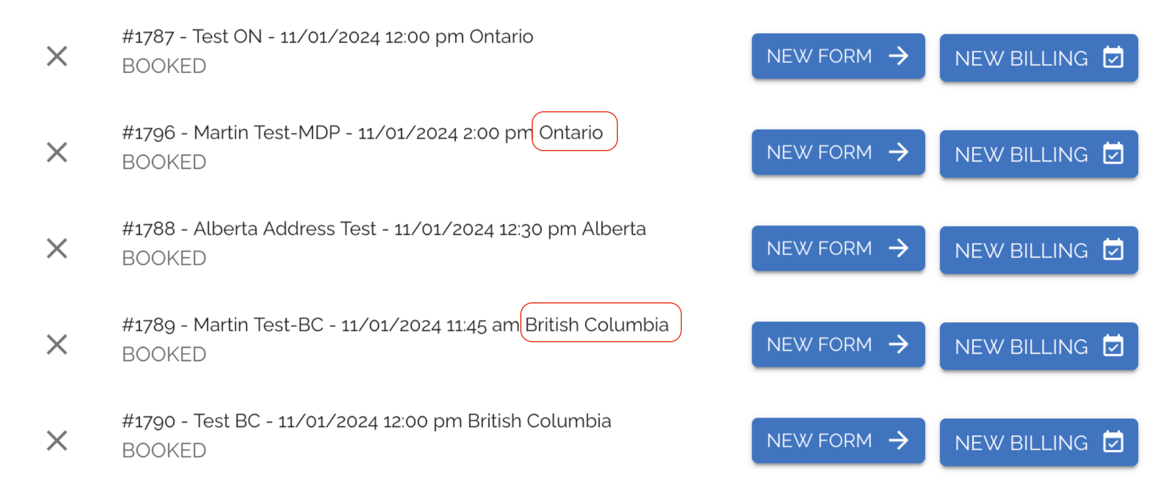
Task: Open New Form for #1790 Test BC
Action: [837, 440]
